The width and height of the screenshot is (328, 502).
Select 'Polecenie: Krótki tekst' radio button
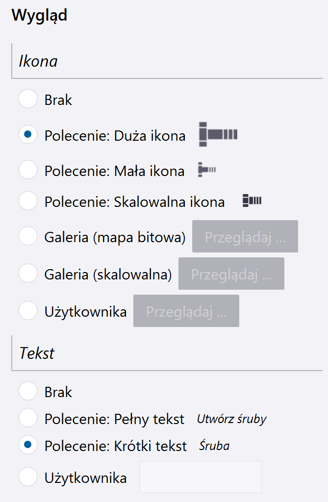tap(28, 445)
